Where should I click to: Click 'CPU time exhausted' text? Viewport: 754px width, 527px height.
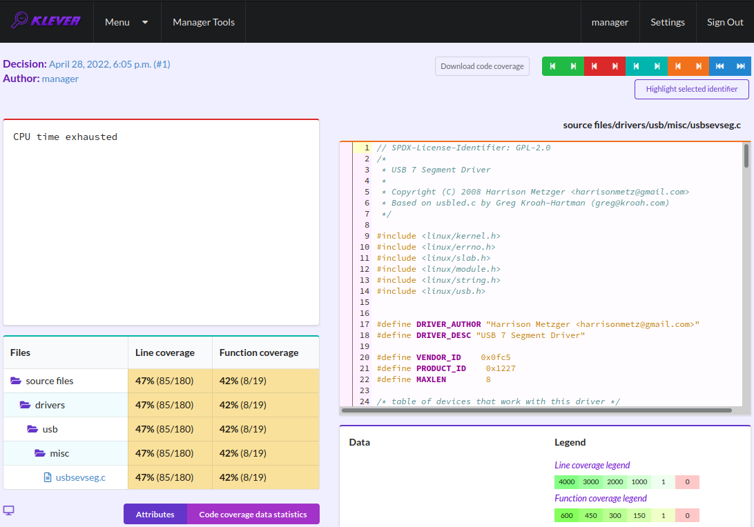coord(66,137)
